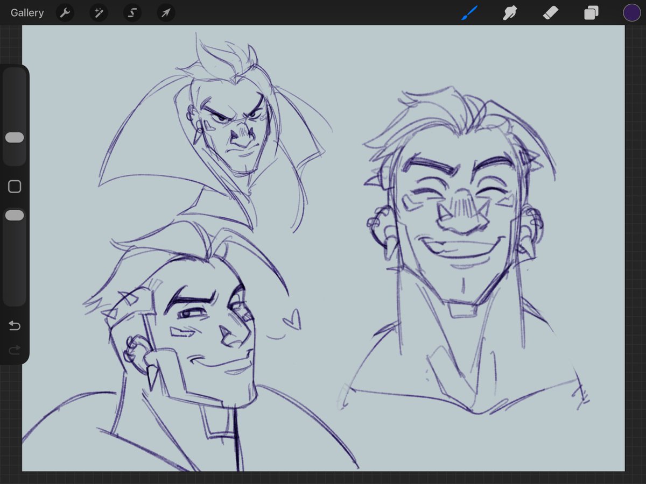Open the active color picker
This screenshot has width=646, height=484.
pos(631,13)
